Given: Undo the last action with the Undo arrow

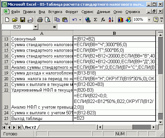Looking at the screenshot, I should [75, 20].
